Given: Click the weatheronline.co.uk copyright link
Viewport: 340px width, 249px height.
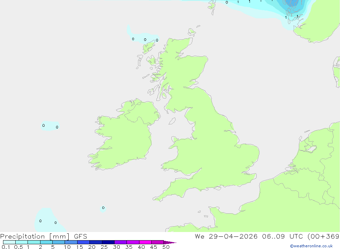Looking at the screenshot, I should pos(311,246).
